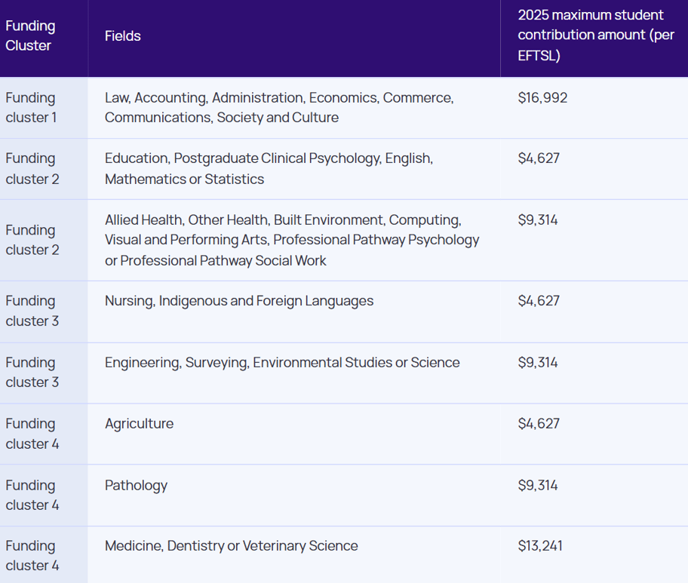Select the $4,627 amount in the Nursing row
This screenshot has width=688, height=583.
point(539,301)
